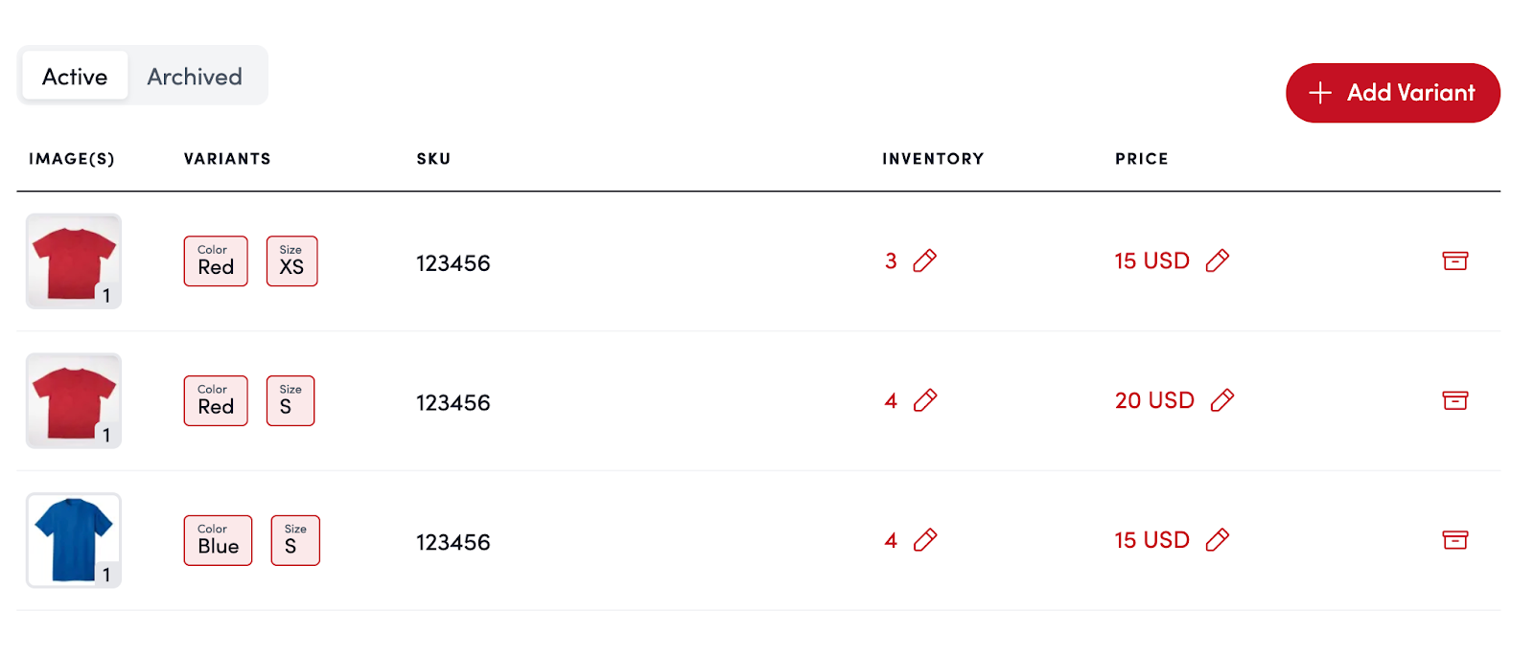Open the Red S shirt thumbnail
The height and width of the screenshot is (656, 1534).
(x=74, y=401)
